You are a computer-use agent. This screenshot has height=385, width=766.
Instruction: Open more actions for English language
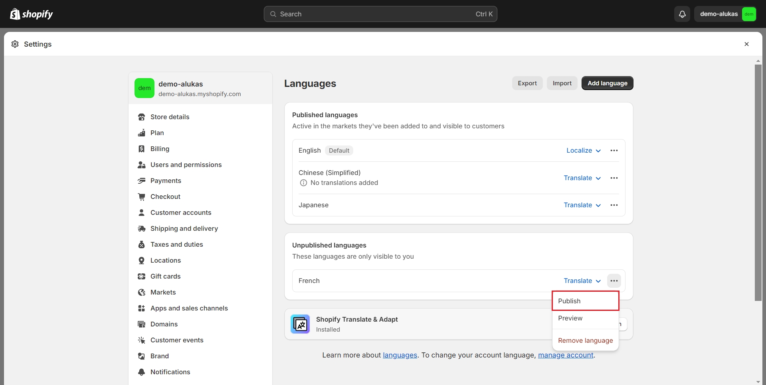click(x=614, y=151)
